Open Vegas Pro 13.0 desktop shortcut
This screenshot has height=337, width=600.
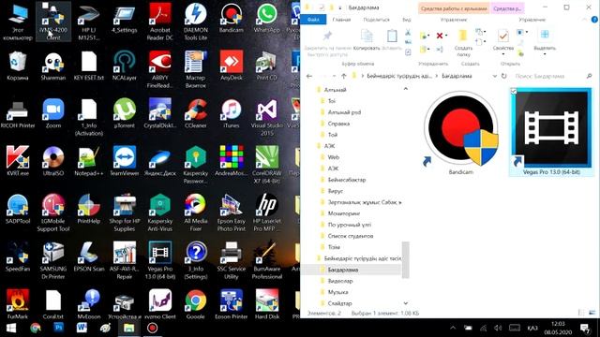[x=160, y=260]
